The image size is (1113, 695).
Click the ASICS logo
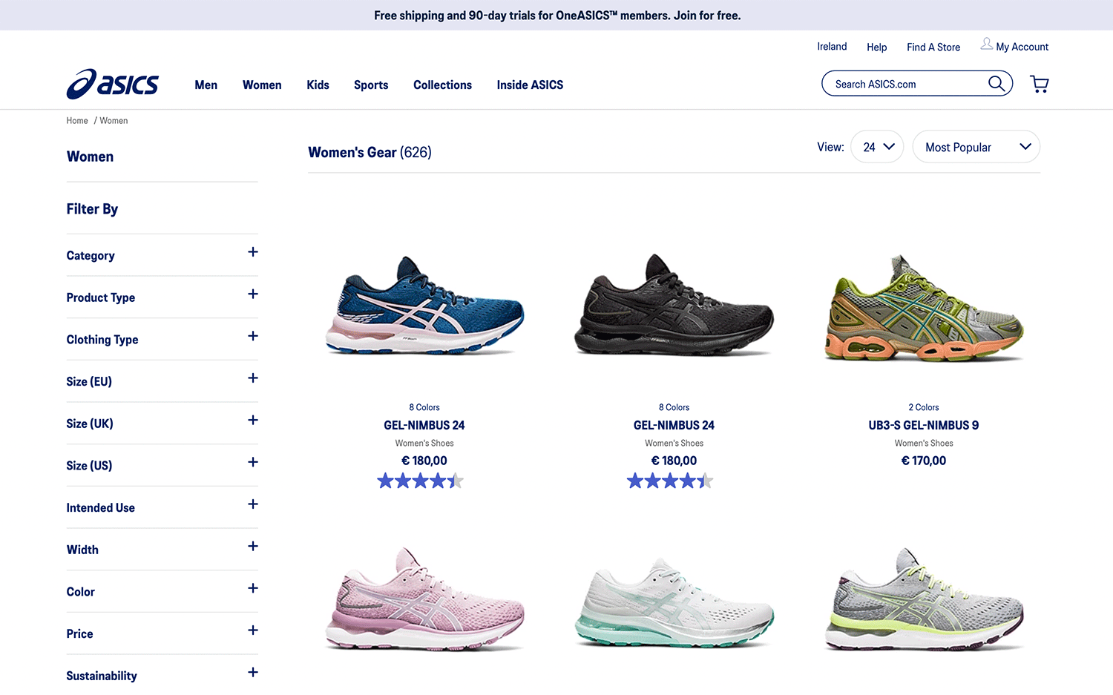click(112, 85)
